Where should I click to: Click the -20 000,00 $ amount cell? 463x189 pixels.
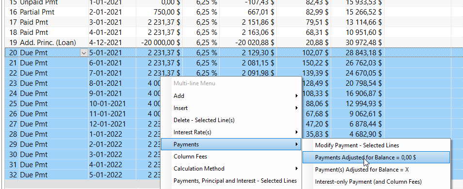coord(160,43)
